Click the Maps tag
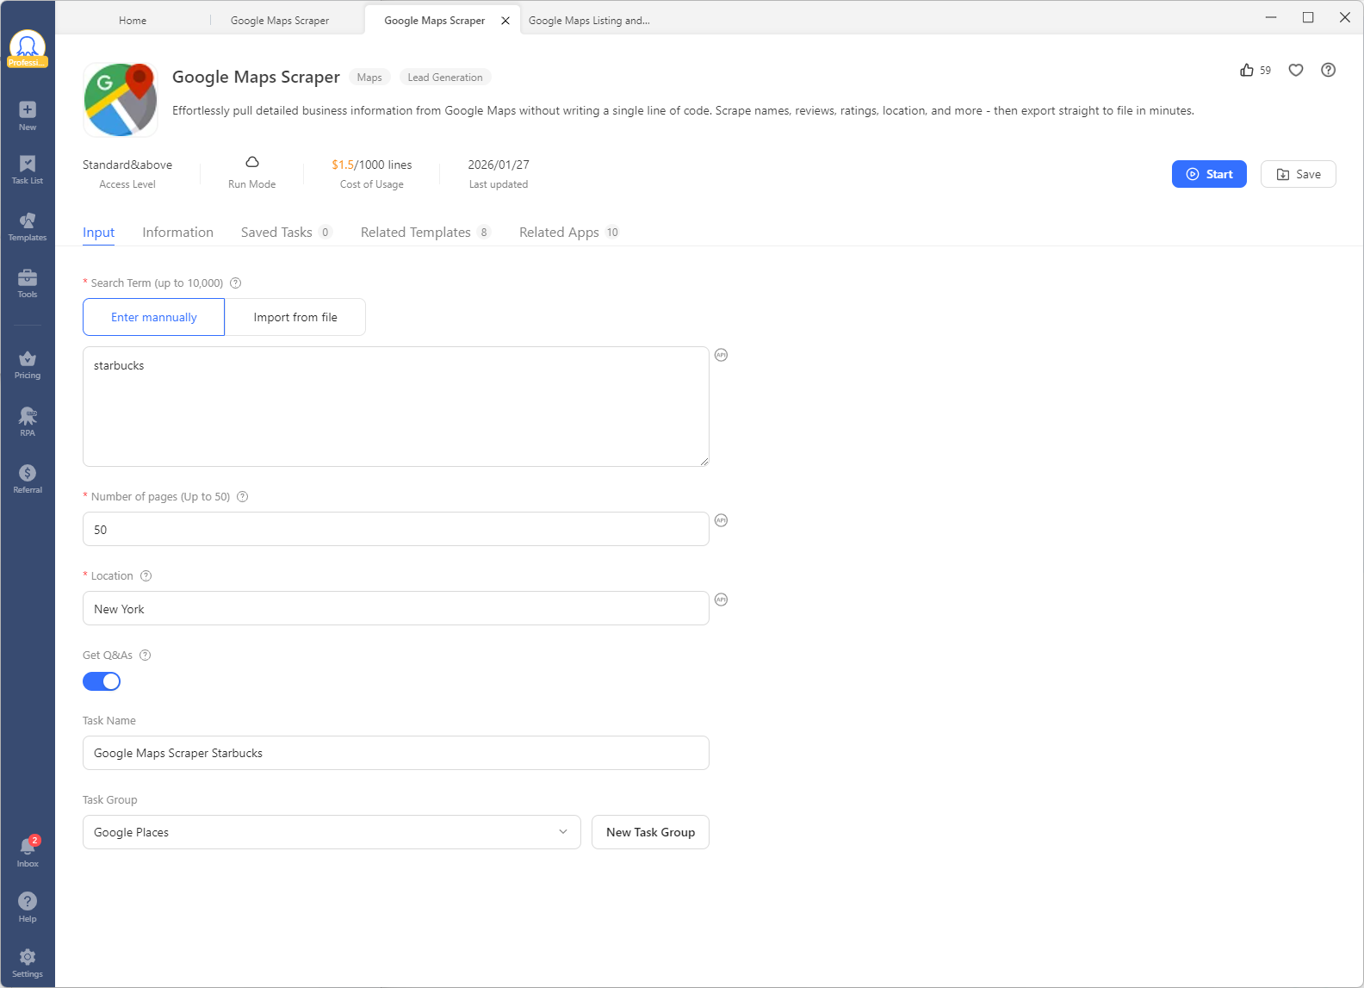1364x988 pixels. click(x=369, y=78)
